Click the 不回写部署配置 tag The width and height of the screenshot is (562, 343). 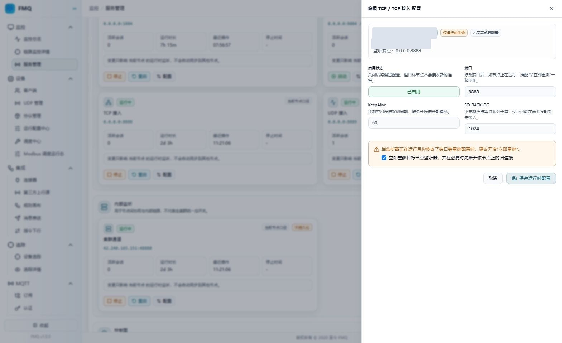[x=485, y=33]
